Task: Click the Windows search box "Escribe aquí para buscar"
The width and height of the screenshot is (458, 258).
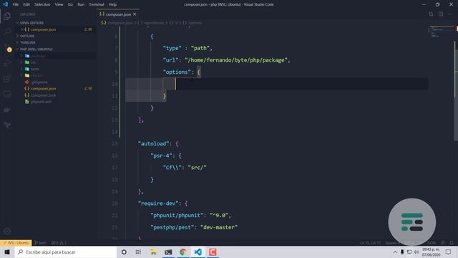Action: [66, 252]
